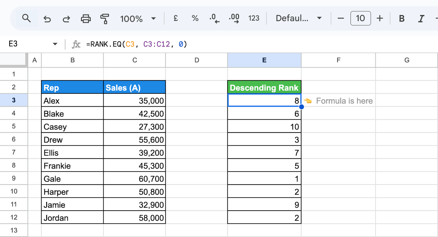
Task: Decrease decimal places
Action: coord(215,19)
